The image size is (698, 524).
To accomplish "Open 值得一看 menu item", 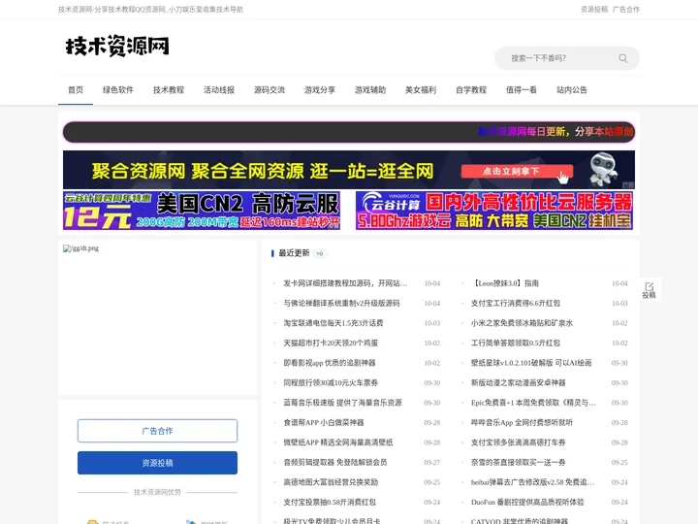I will click(522, 90).
